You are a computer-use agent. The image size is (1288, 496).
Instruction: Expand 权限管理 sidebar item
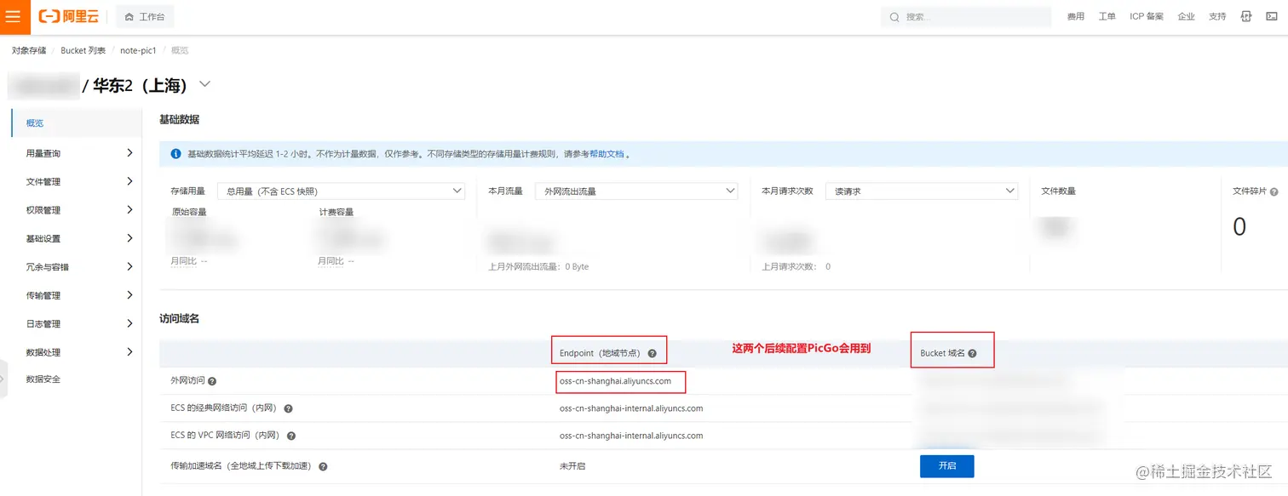[x=76, y=209]
